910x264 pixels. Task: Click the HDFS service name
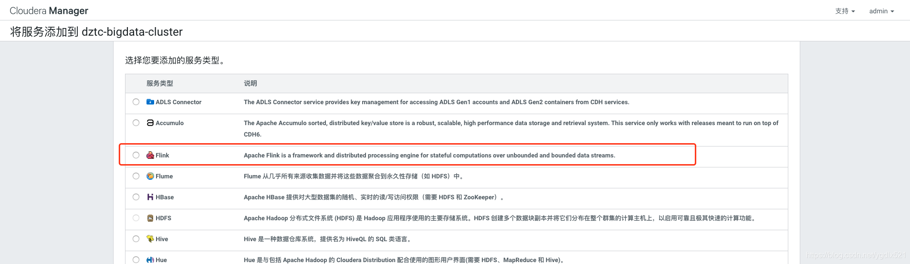point(163,218)
